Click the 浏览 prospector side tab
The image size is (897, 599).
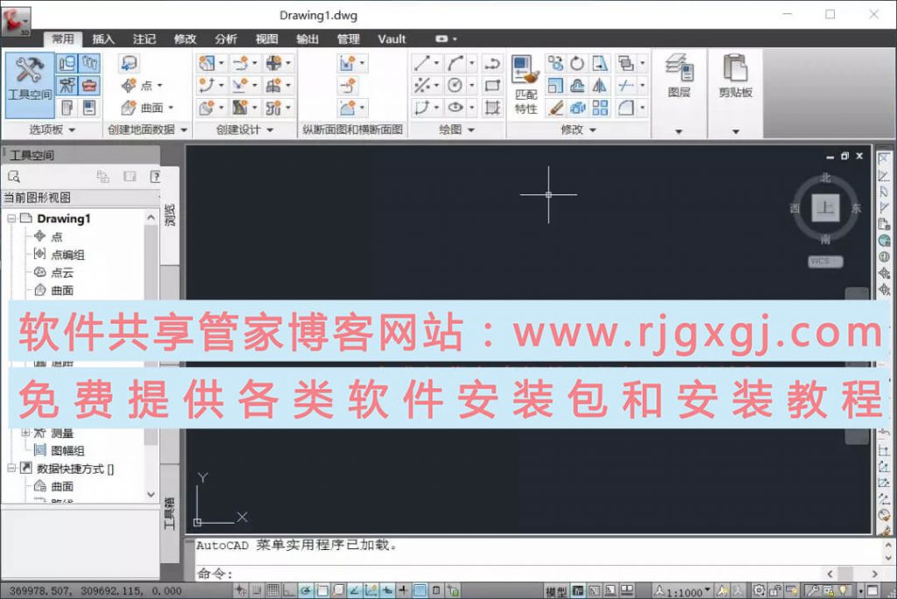pyautogui.click(x=170, y=215)
